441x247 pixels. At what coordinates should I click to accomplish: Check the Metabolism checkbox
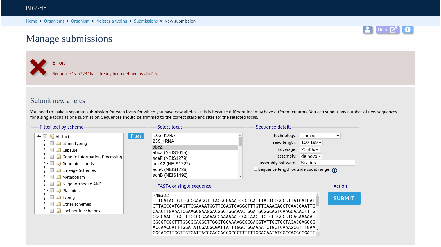tap(52, 177)
